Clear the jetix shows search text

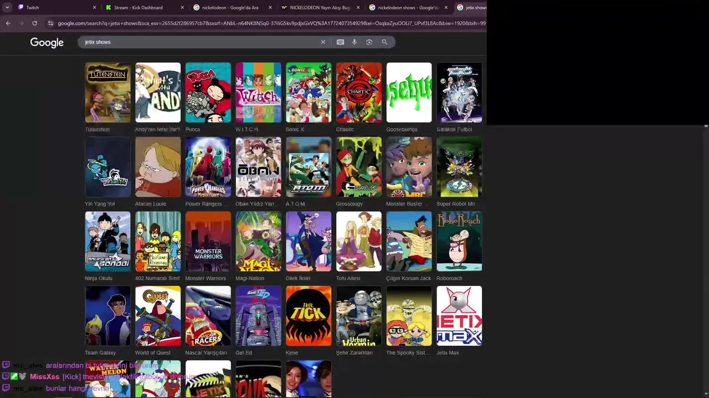(x=323, y=42)
